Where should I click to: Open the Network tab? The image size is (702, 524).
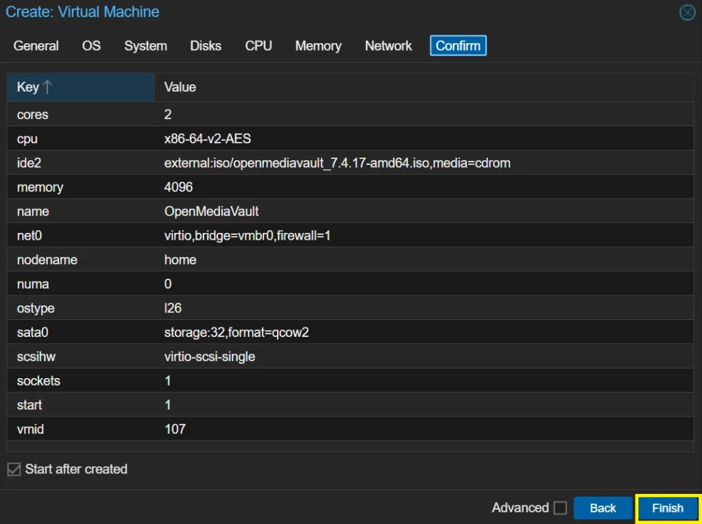[x=388, y=46]
